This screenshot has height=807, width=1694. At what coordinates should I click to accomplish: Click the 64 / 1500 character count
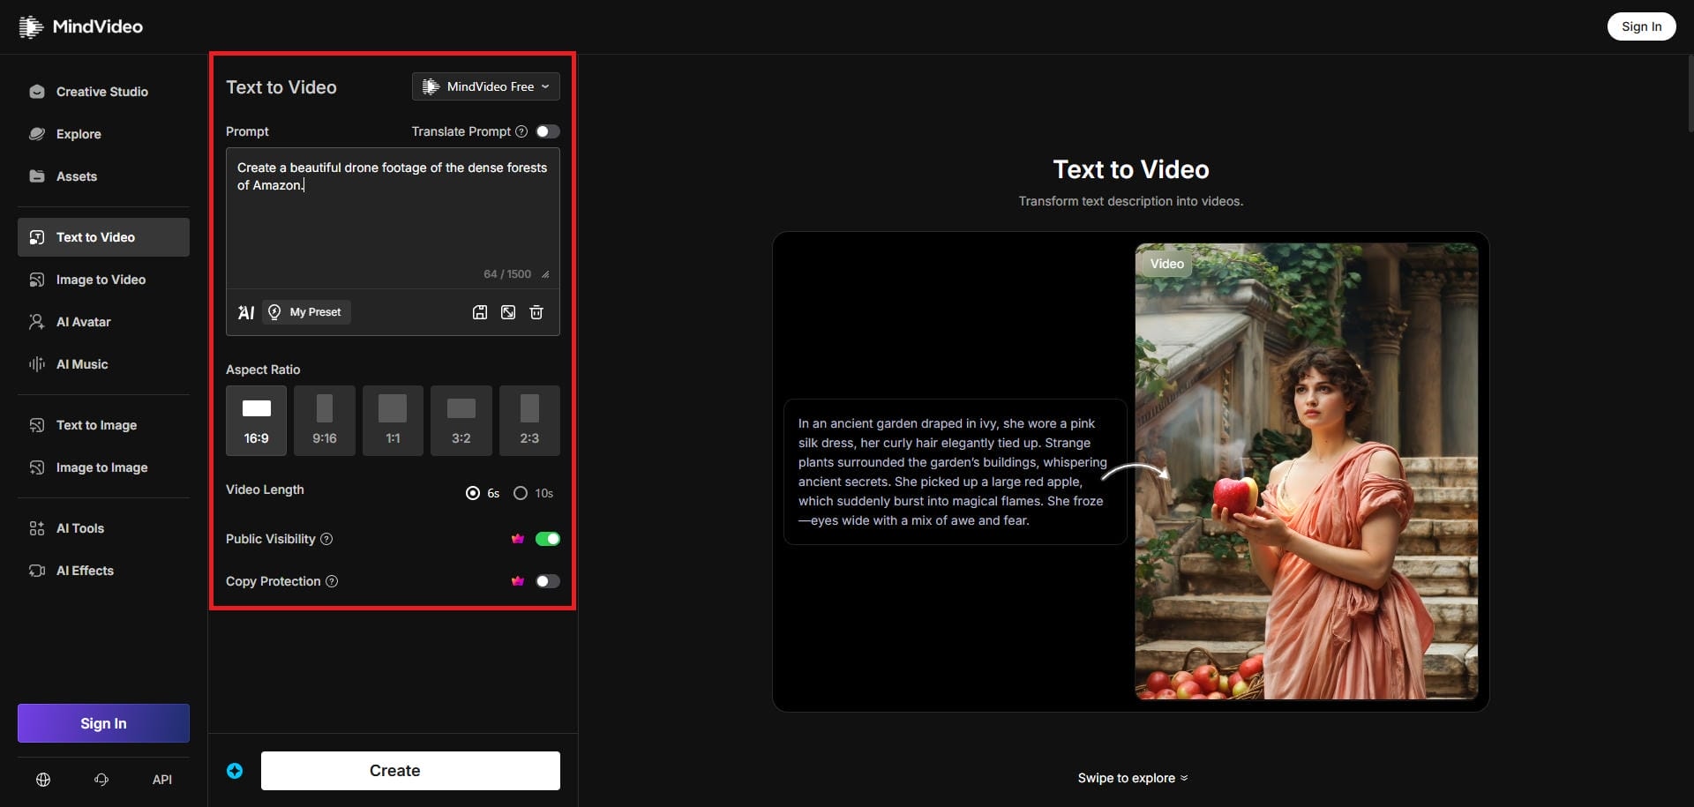507,274
